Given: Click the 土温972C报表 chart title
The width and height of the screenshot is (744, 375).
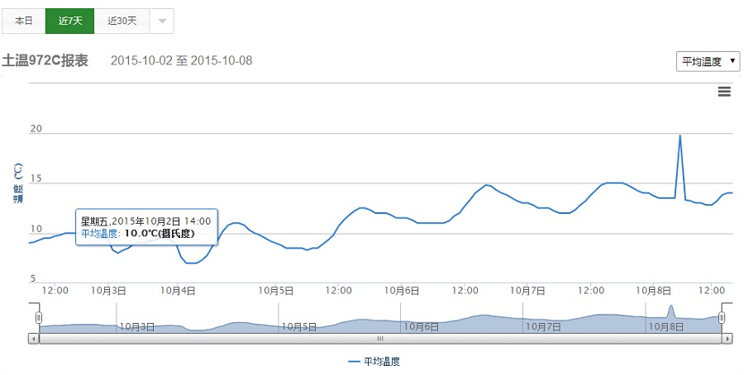Looking at the screenshot, I should coord(45,61).
